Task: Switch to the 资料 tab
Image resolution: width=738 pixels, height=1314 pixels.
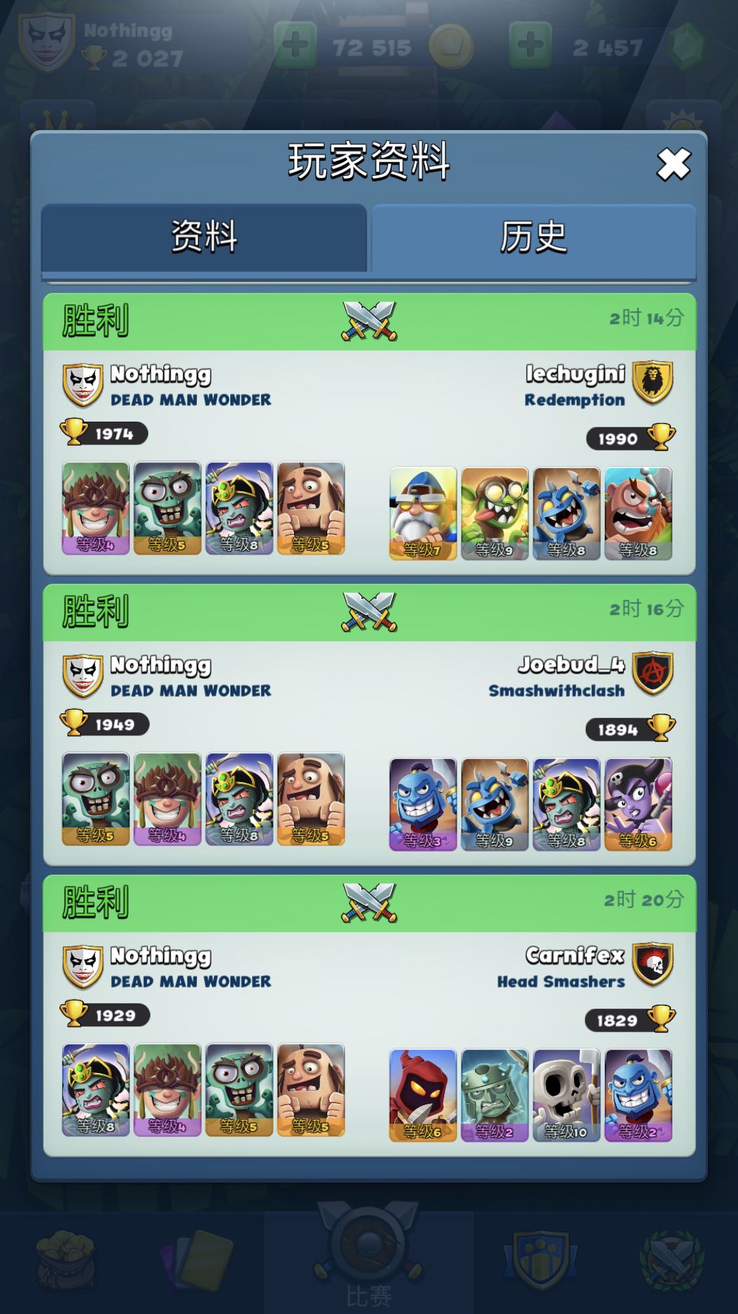Action: (204, 237)
